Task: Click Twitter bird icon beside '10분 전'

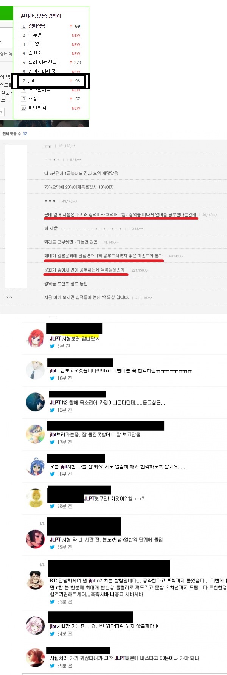Action: pyautogui.click(x=52, y=378)
